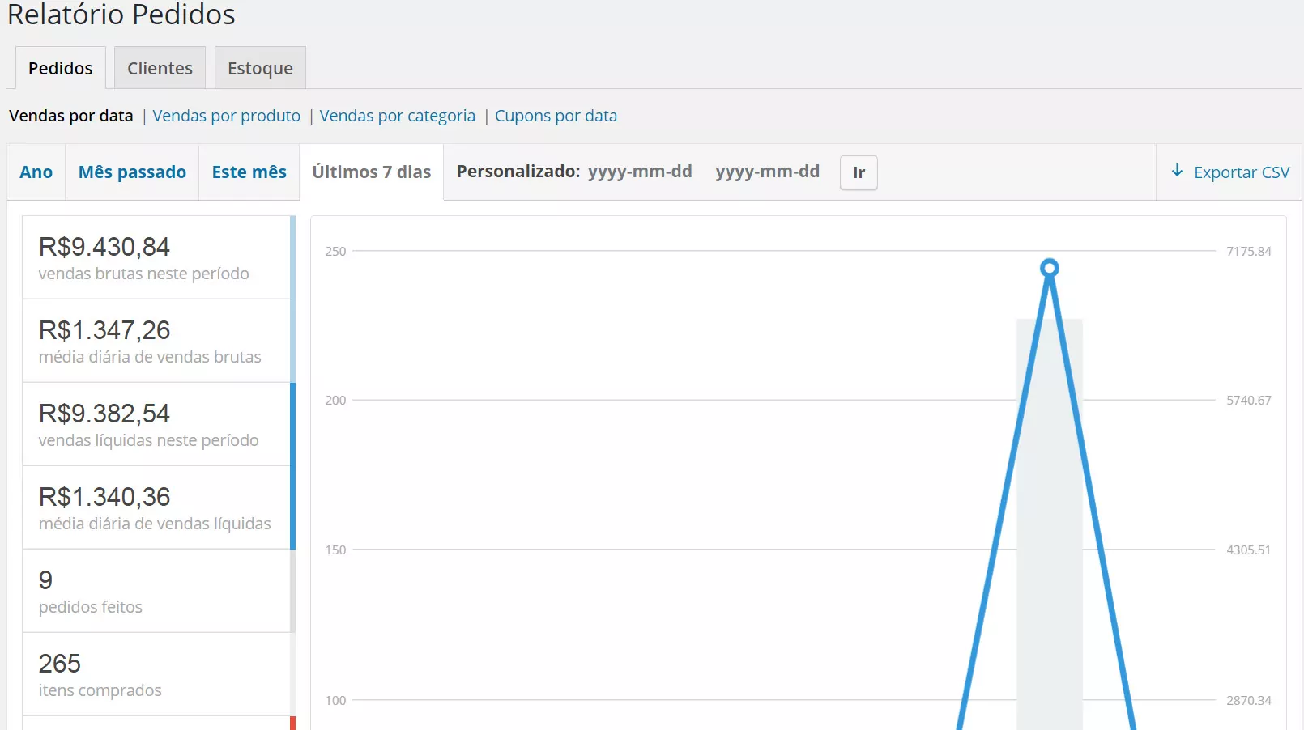
Task: Open Vendas por categoria report
Action: 398,116
